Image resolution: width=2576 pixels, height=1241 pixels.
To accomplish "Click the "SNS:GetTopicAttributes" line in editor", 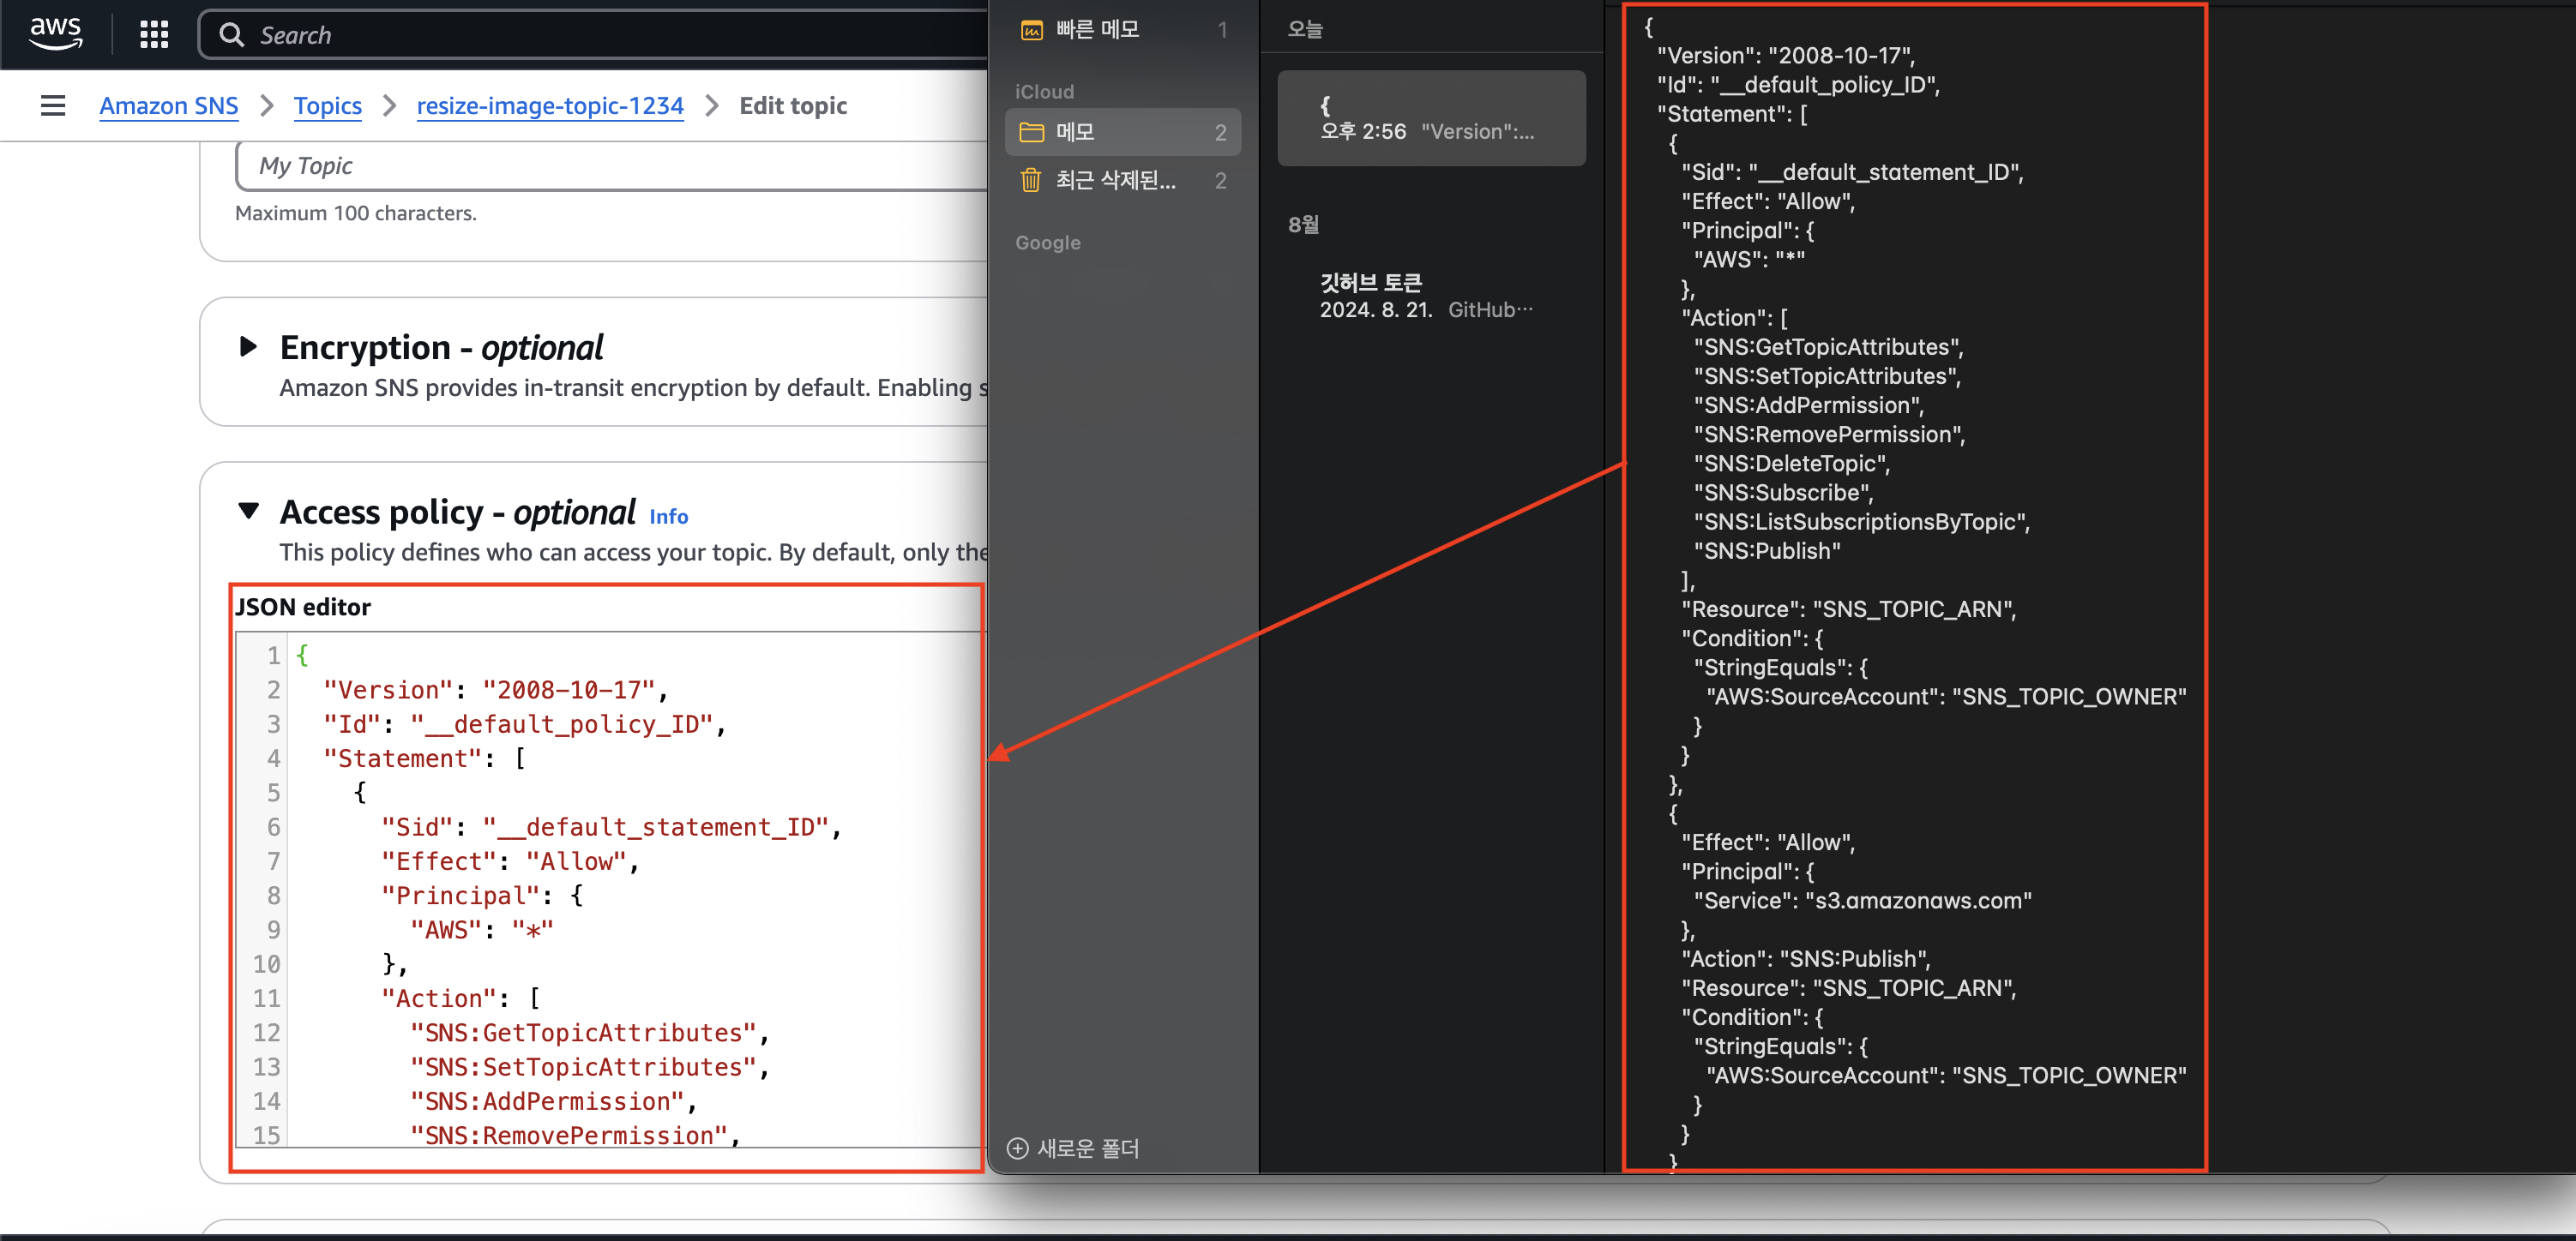I will point(589,1034).
